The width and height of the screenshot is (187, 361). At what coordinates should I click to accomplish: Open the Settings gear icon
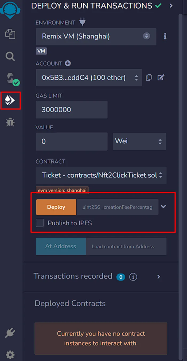10,355
